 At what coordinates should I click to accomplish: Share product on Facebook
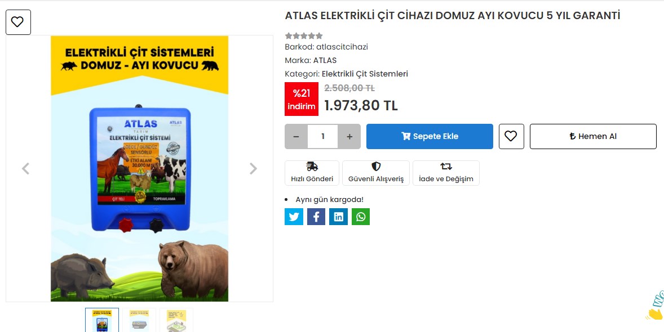click(x=316, y=217)
